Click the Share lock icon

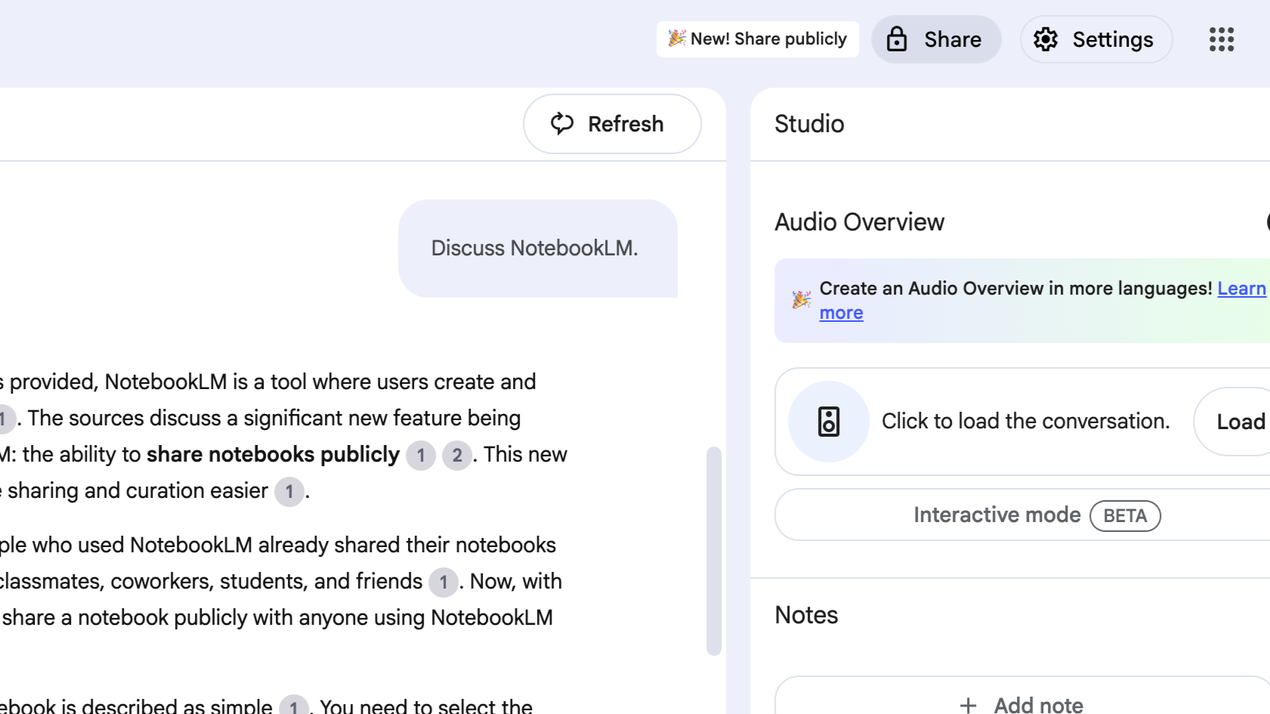click(897, 39)
